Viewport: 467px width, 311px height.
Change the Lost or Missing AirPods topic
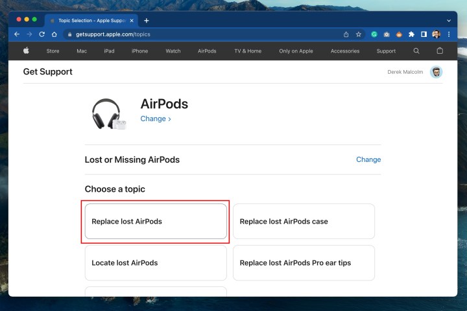pyautogui.click(x=368, y=159)
